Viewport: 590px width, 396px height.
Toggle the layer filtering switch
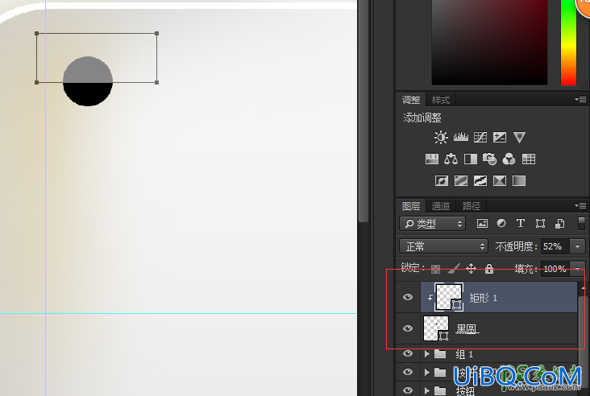[x=581, y=223]
